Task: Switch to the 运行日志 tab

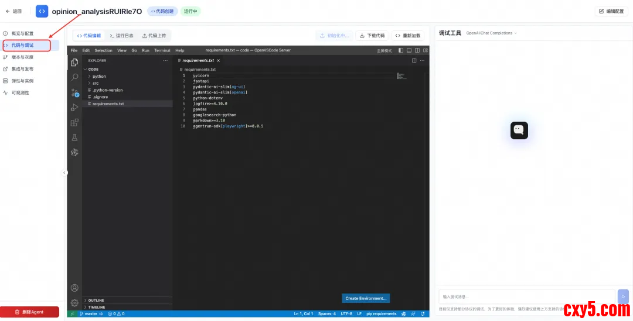Action: [x=121, y=36]
